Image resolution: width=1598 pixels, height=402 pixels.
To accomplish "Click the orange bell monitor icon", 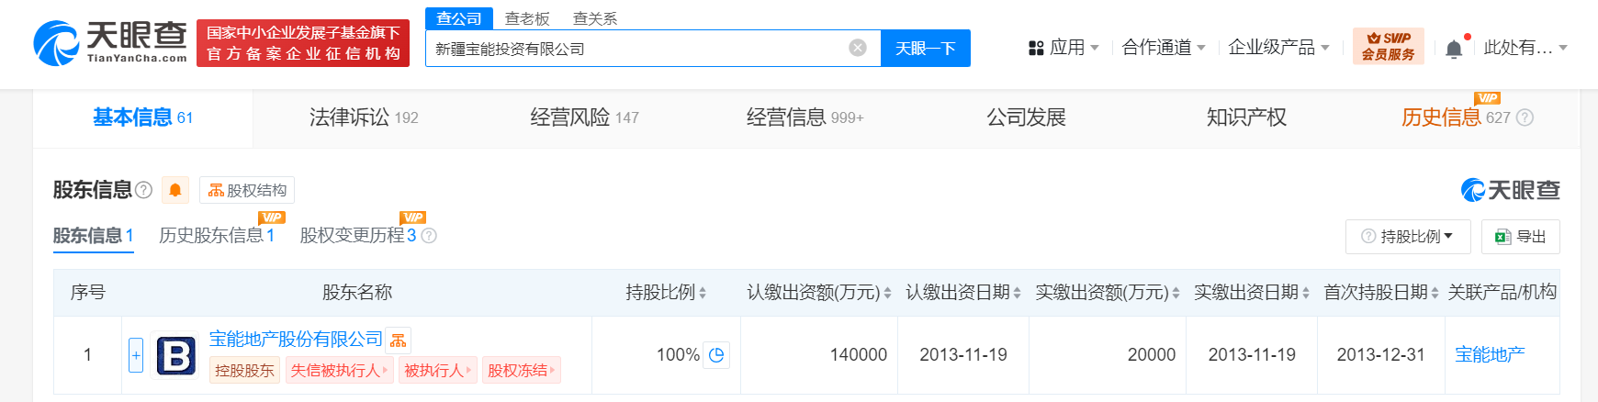I will click(174, 190).
